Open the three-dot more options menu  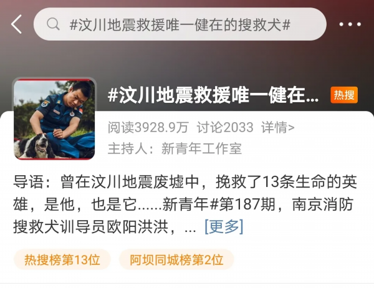click(350, 24)
